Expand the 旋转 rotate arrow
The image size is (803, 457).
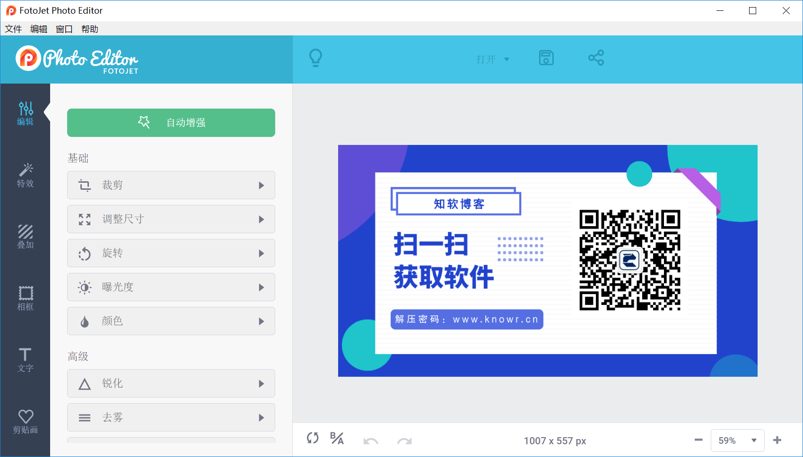[262, 254]
